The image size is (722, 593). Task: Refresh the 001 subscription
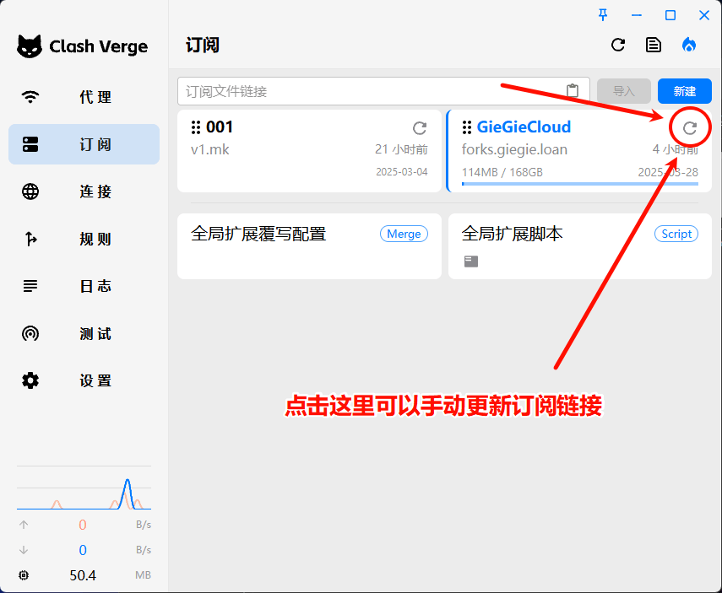(x=420, y=128)
